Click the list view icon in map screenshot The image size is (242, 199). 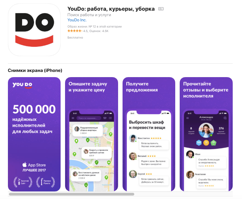(x=111, y=118)
